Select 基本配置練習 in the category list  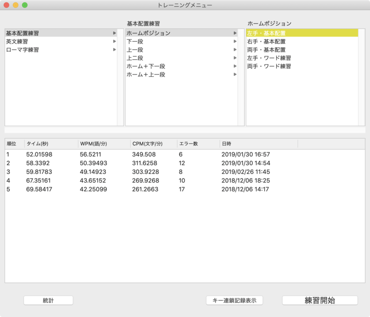(x=61, y=33)
